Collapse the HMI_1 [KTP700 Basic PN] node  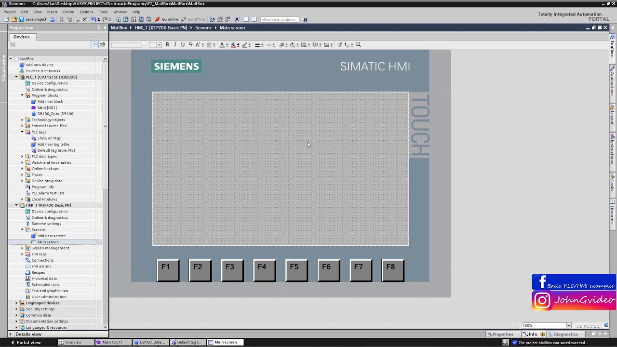point(16,205)
